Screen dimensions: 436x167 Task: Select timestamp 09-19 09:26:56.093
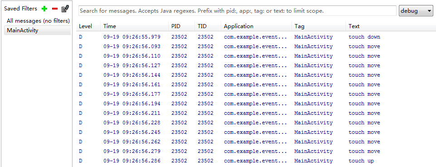[x=132, y=46]
